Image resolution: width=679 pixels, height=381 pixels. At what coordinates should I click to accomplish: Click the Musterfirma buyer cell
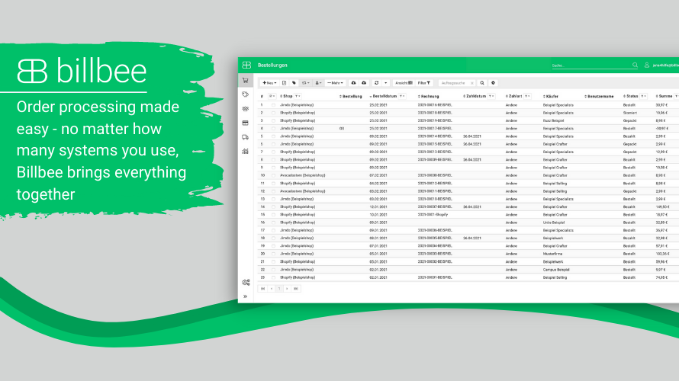tap(552, 254)
